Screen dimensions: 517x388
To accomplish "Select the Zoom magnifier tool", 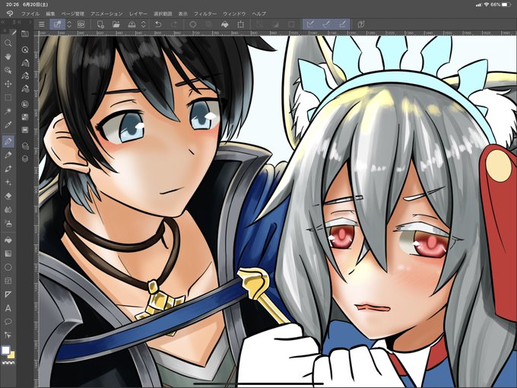I will pyautogui.click(x=8, y=43).
